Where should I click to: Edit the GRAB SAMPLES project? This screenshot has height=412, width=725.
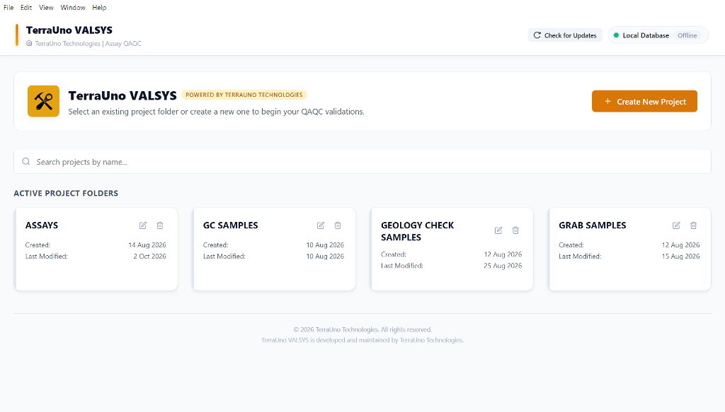(x=676, y=225)
